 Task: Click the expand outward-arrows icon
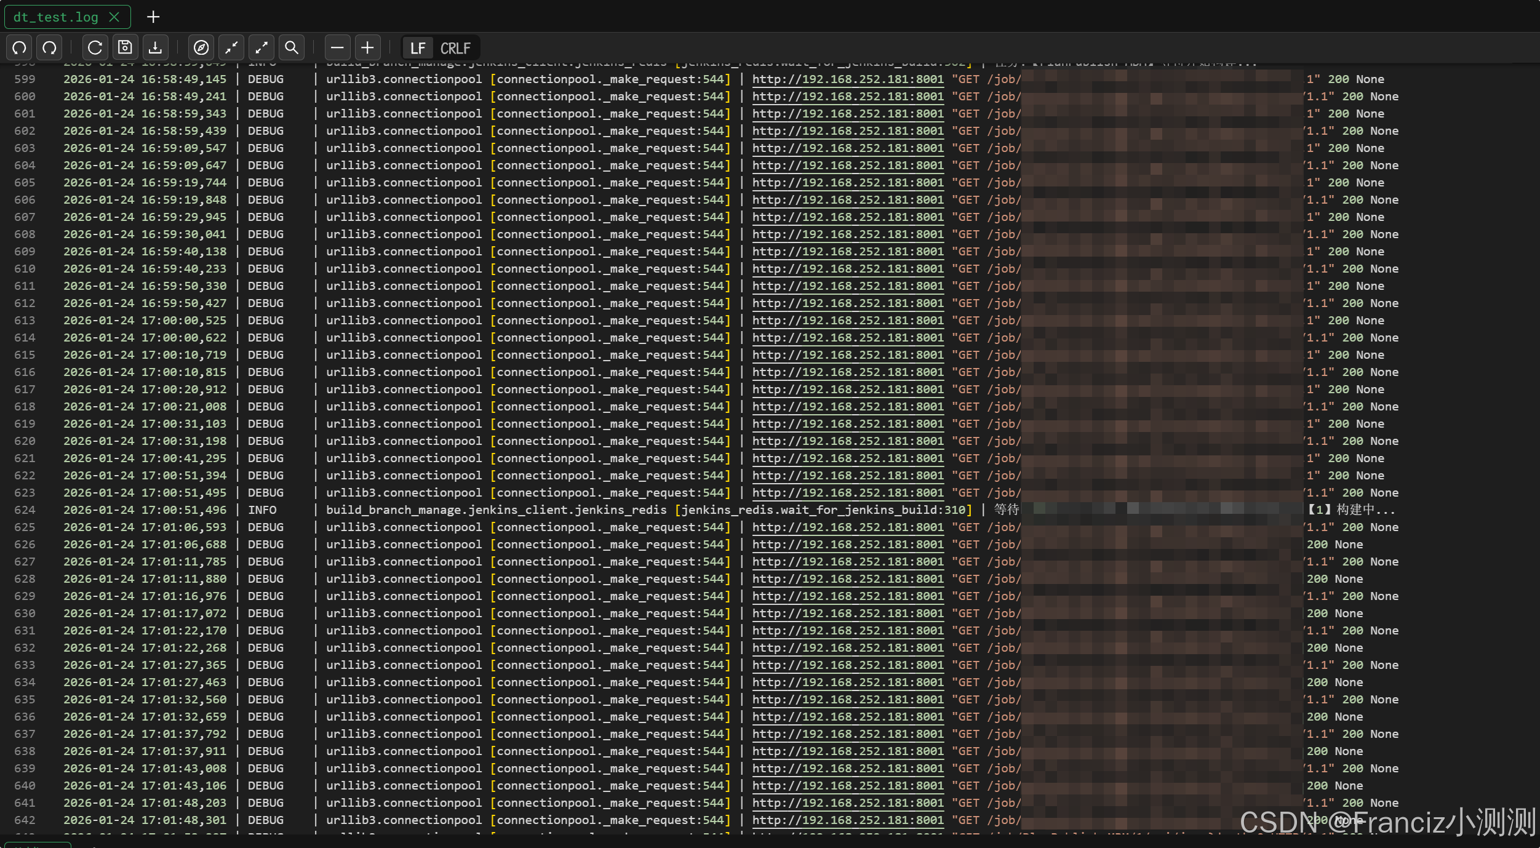click(x=261, y=47)
